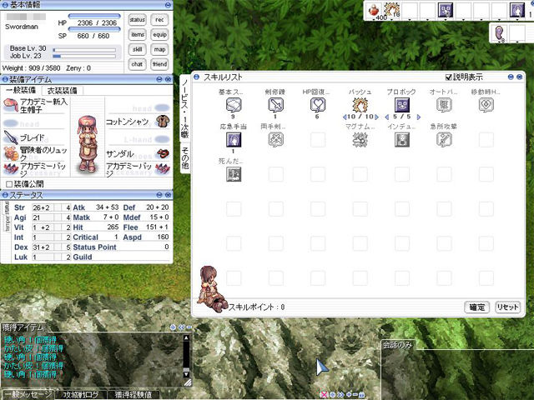This screenshot has height=400, width=534.
Task: Increase Bash skill level with right arrow
Action: tap(376, 117)
